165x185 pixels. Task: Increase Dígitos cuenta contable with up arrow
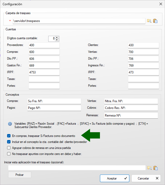tap(57, 37)
